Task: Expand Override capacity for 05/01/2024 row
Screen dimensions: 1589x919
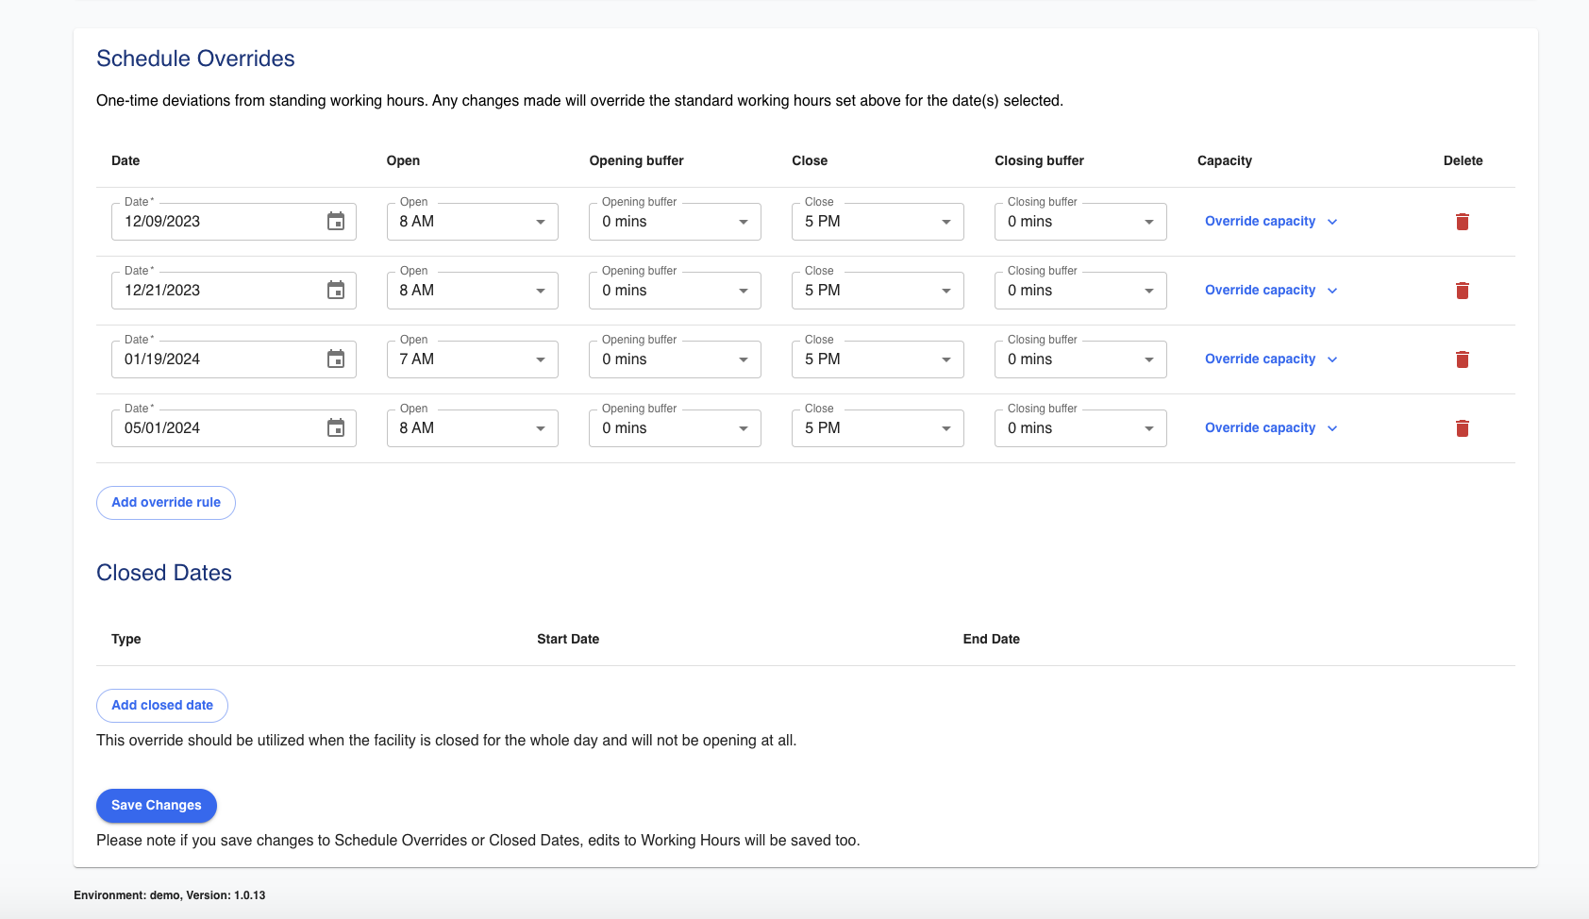Action: tap(1270, 428)
